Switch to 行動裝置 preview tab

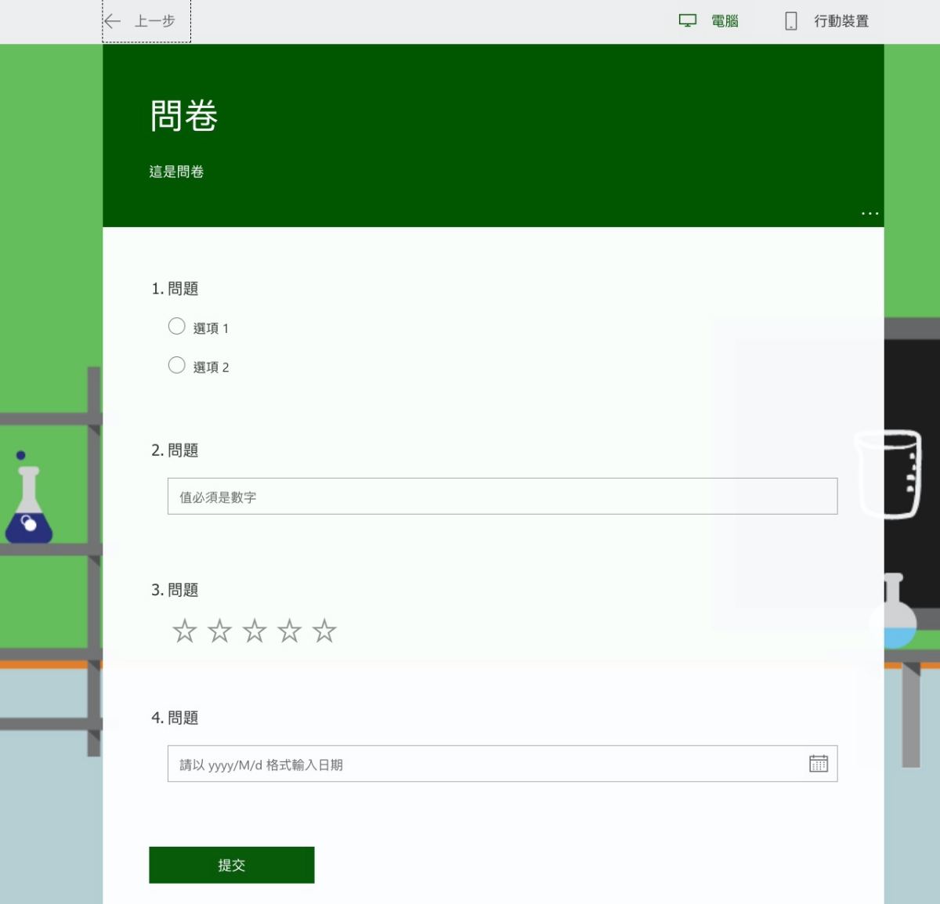point(841,21)
